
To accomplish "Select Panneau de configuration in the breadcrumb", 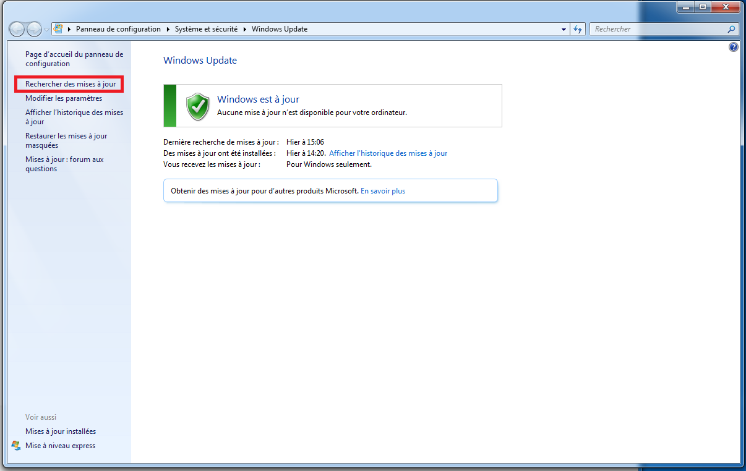I will 118,29.
